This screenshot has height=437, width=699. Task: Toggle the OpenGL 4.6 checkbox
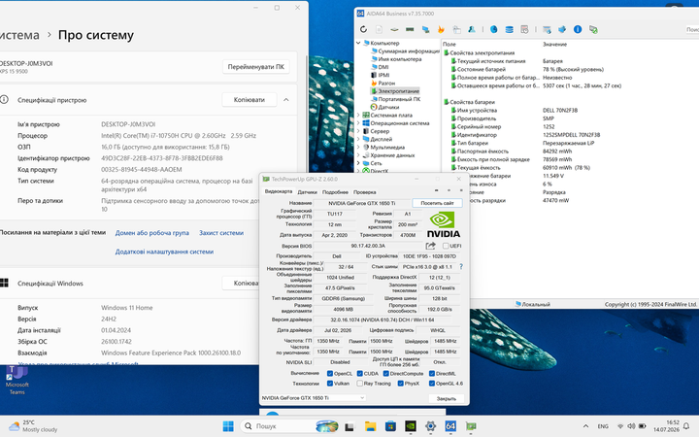click(x=431, y=383)
